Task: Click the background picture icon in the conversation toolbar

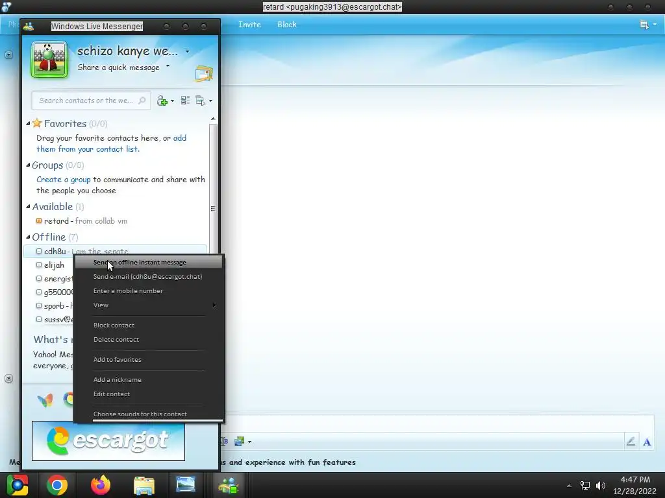Action: [x=239, y=442]
